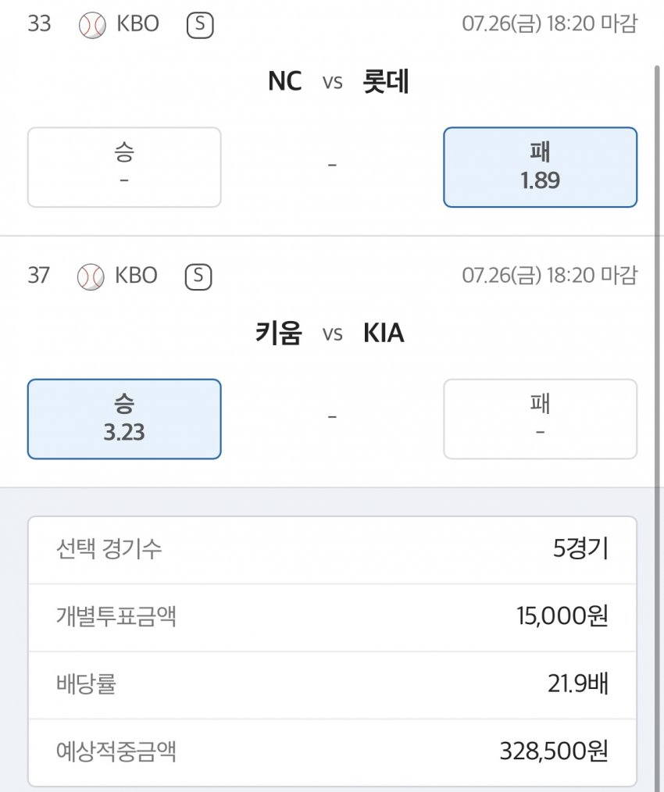
Task: Deselect the 승 3.23 pick
Action: tap(124, 419)
